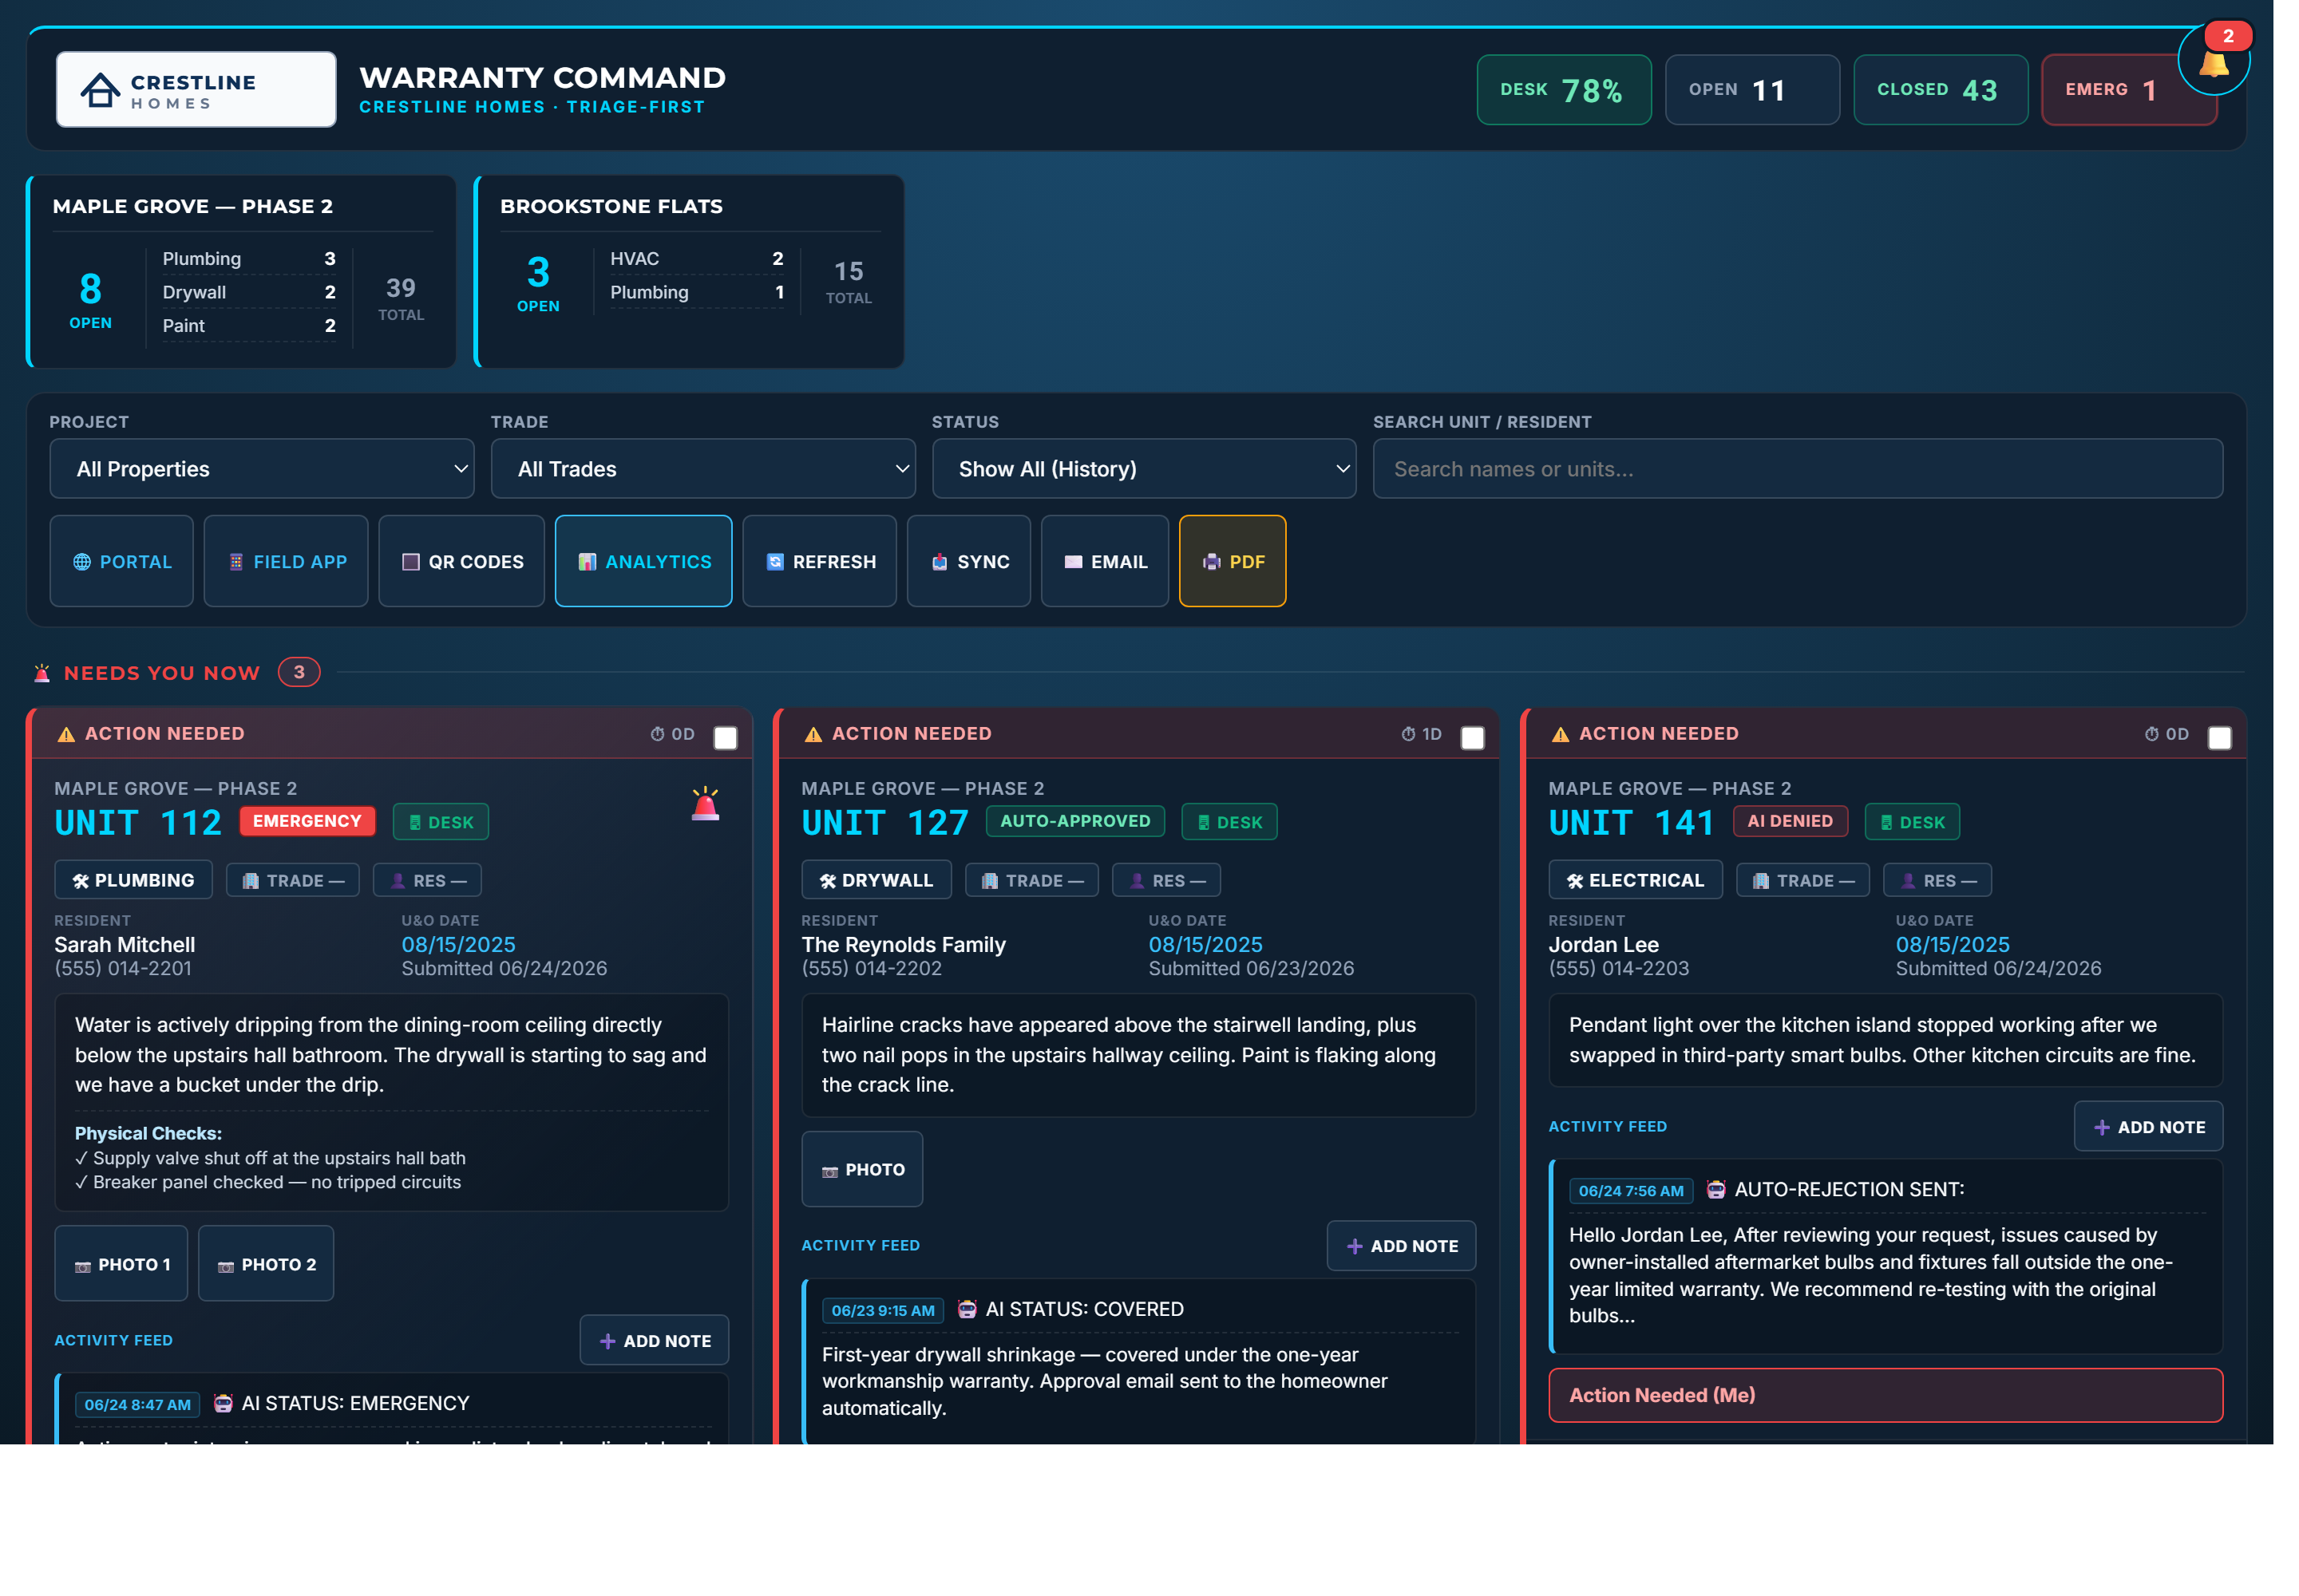
Task: Click the QR Codes square icon
Action: click(410, 562)
